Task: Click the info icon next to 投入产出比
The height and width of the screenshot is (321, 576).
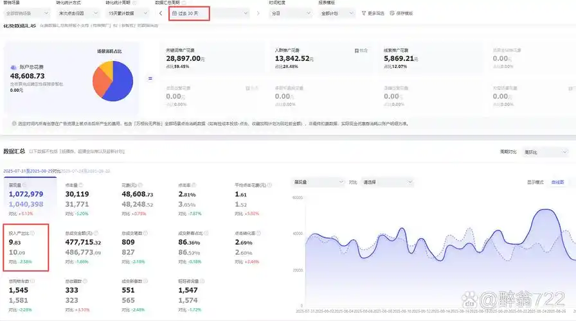Action: point(33,233)
